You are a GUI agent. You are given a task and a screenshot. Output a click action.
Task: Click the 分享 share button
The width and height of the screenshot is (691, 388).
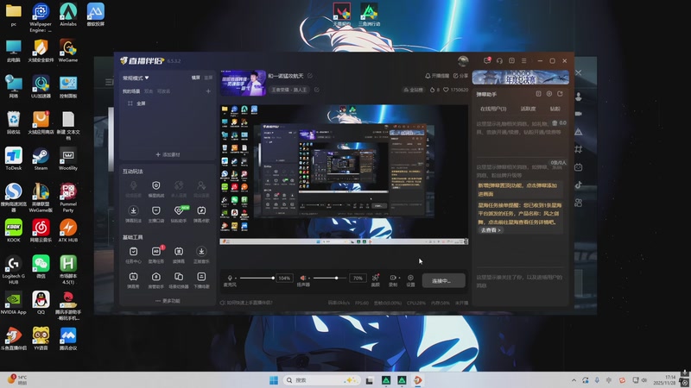coord(461,76)
